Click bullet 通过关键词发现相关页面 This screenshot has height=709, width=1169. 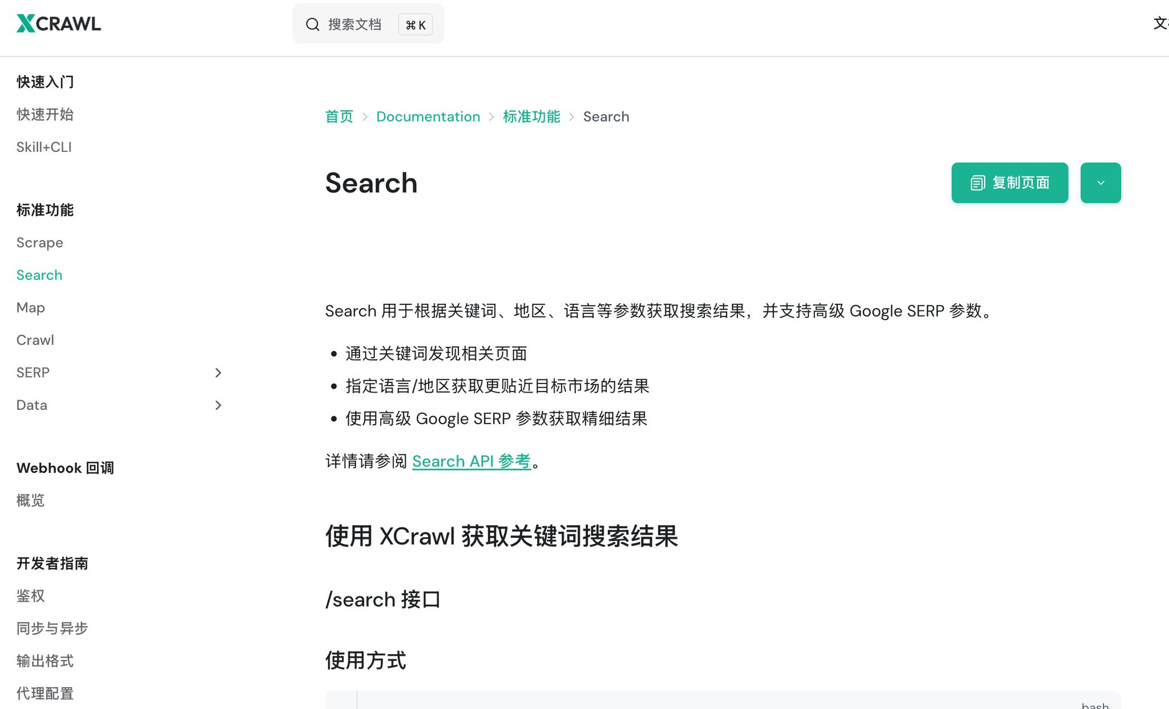coord(436,354)
